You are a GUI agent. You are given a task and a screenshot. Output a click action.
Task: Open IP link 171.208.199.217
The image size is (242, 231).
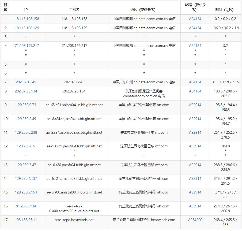[x=26, y=46]
